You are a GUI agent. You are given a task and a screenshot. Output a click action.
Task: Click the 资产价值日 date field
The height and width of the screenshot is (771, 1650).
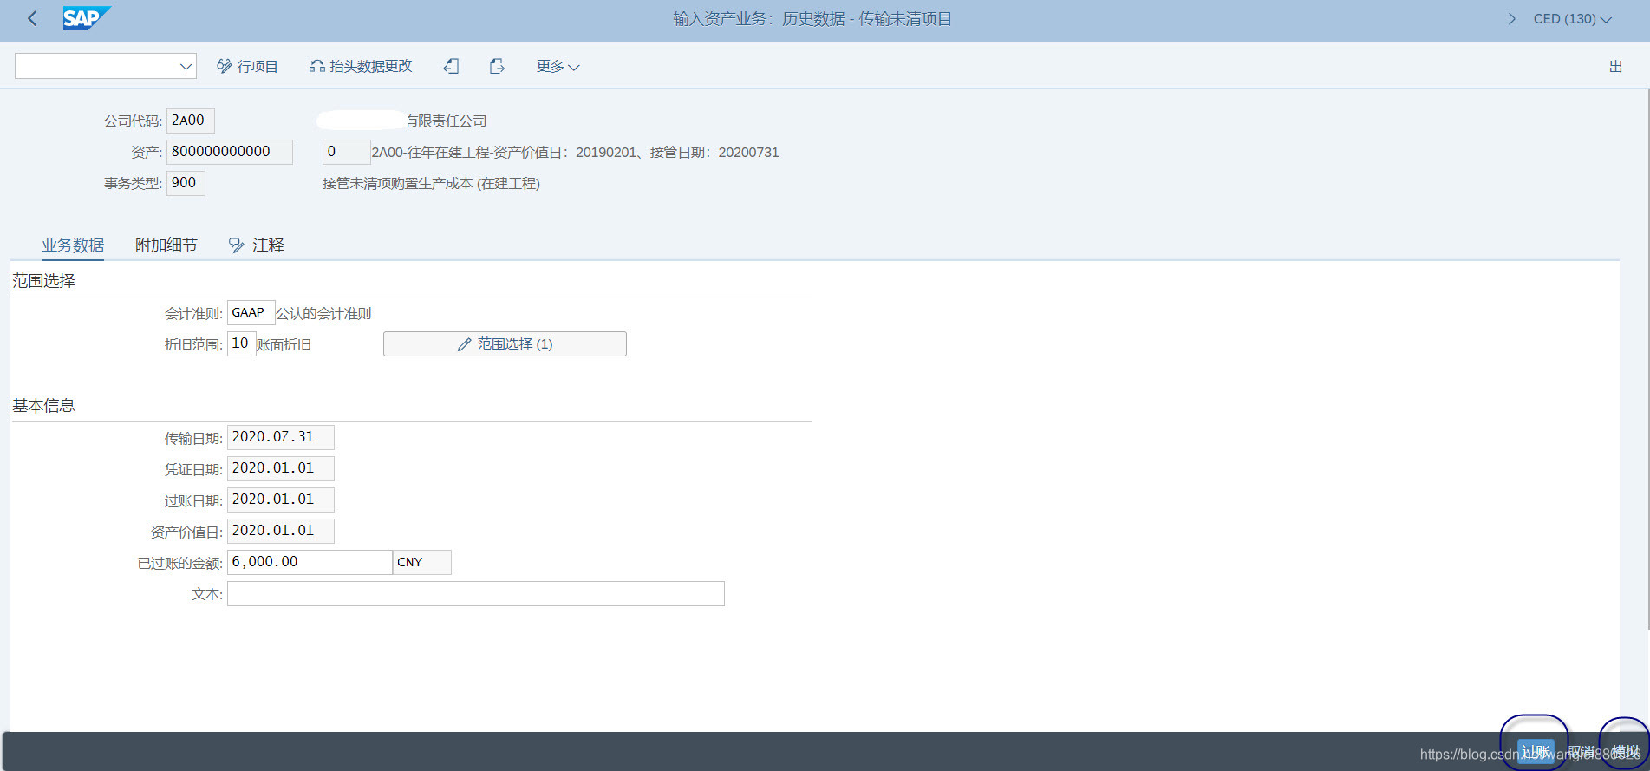coord(280,531)
